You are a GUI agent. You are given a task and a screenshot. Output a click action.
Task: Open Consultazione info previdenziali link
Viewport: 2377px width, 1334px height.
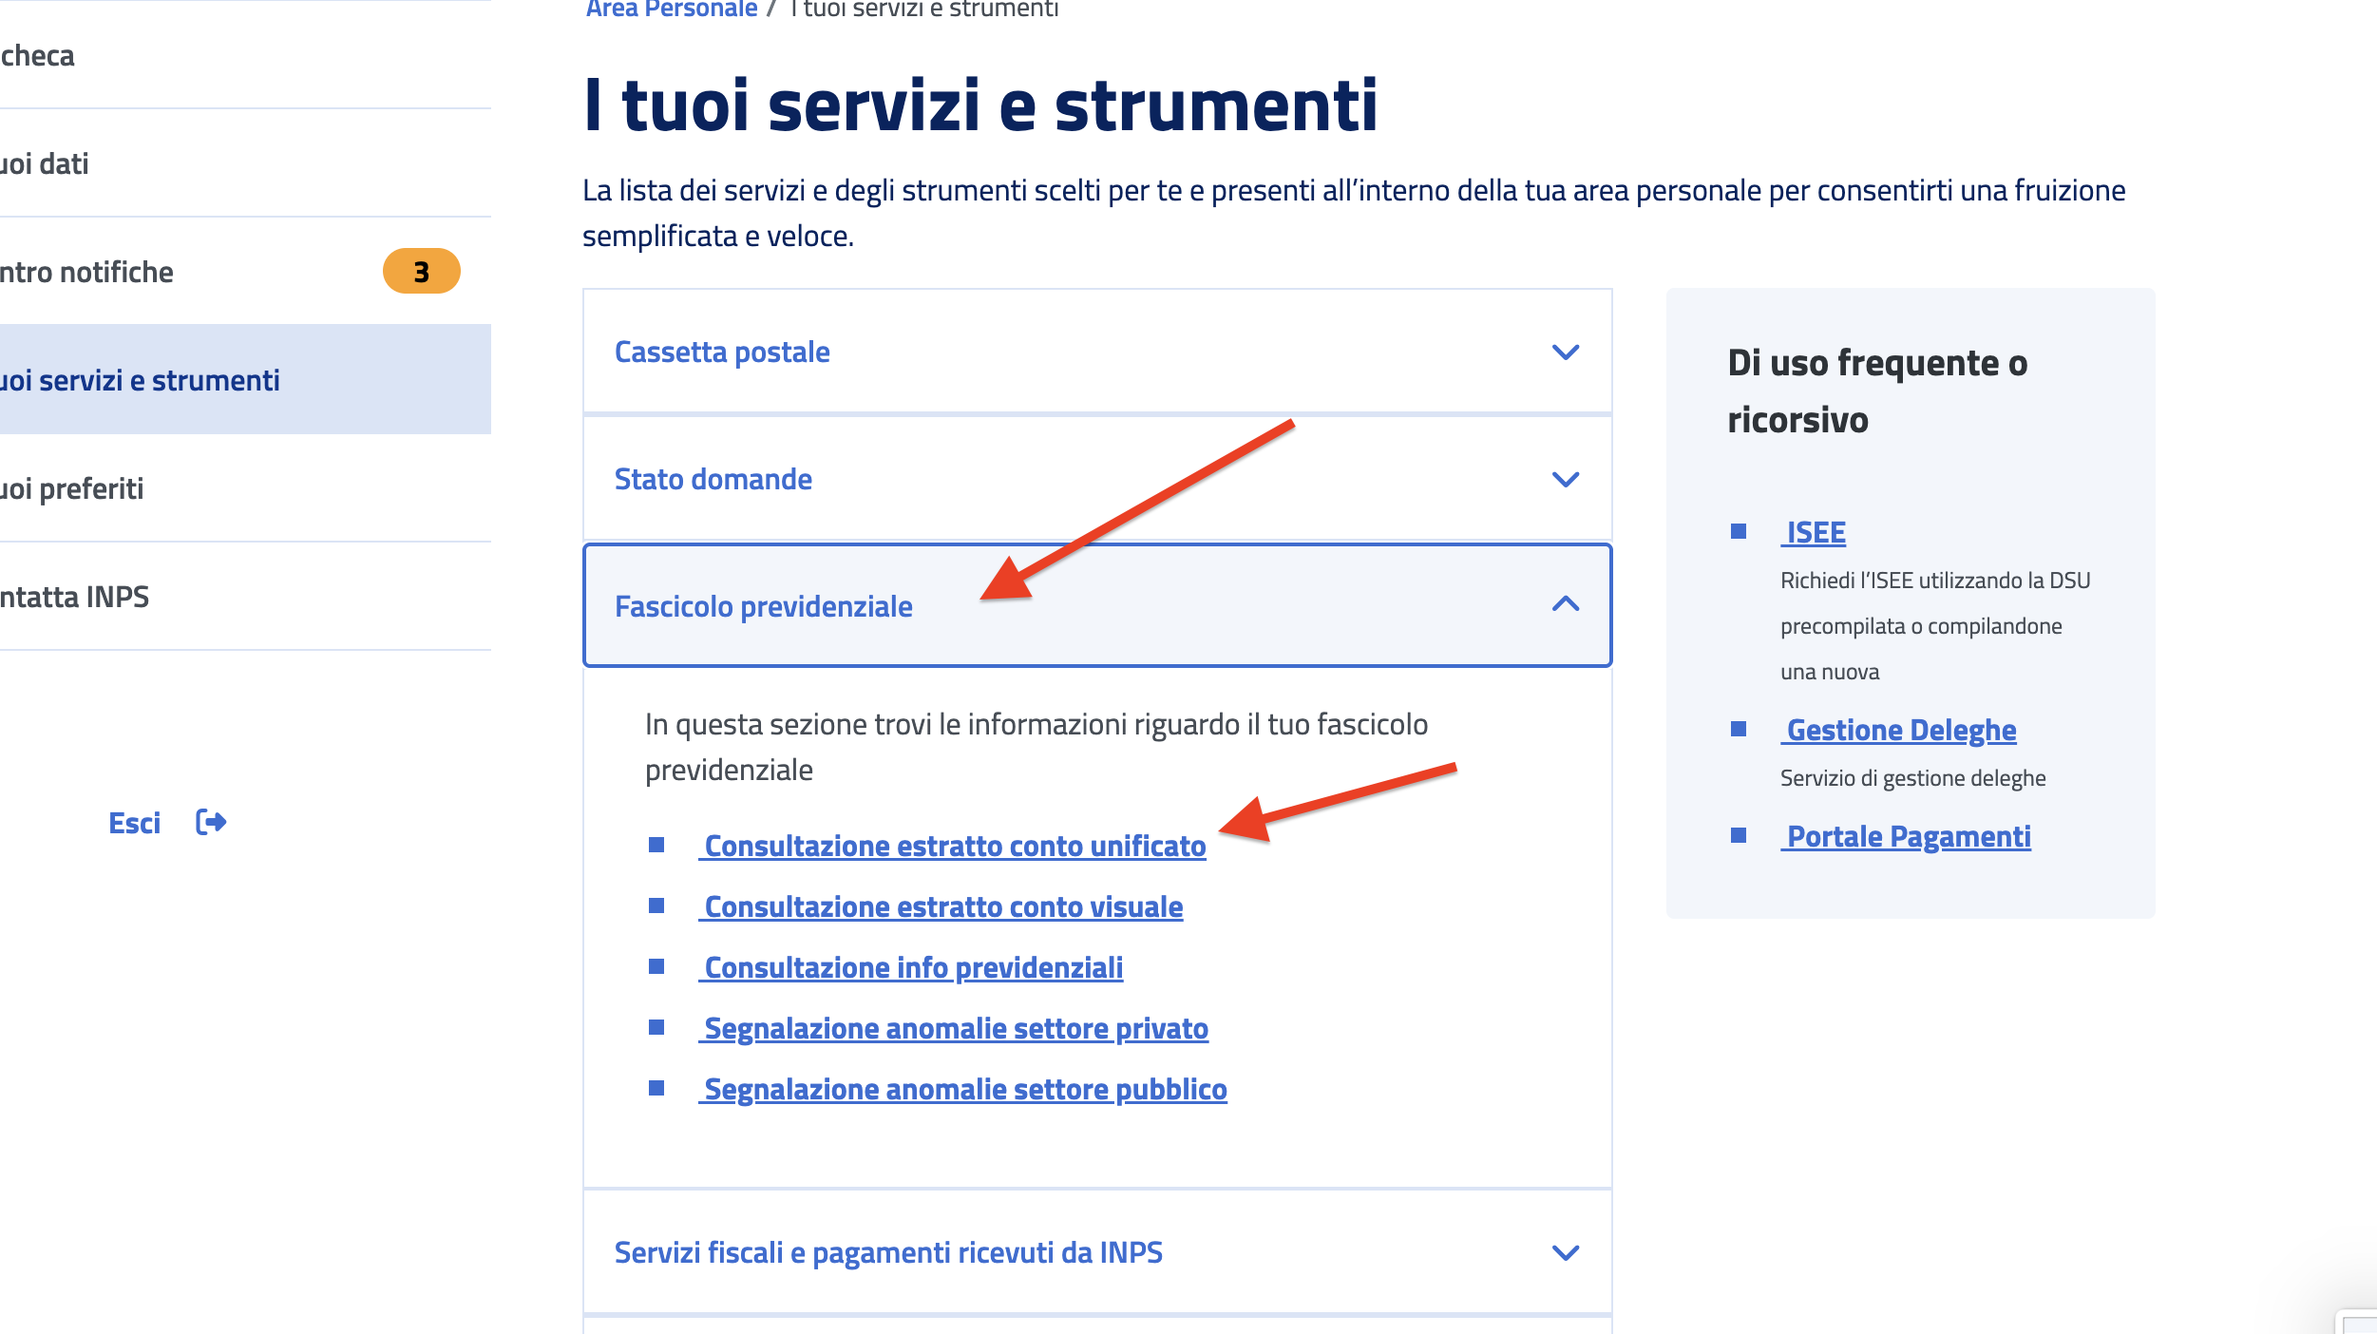tap(911, 967)
